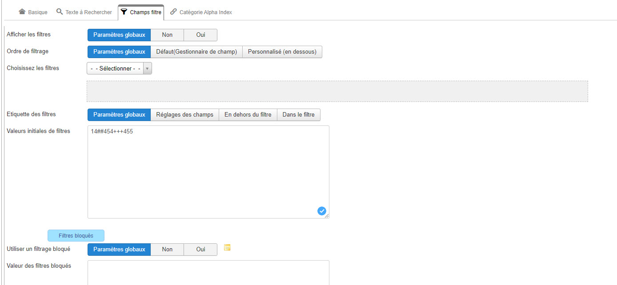This screenshot has height=285, width=617.
Task: Grab the textarea resize handle corner
Action: 327,216
